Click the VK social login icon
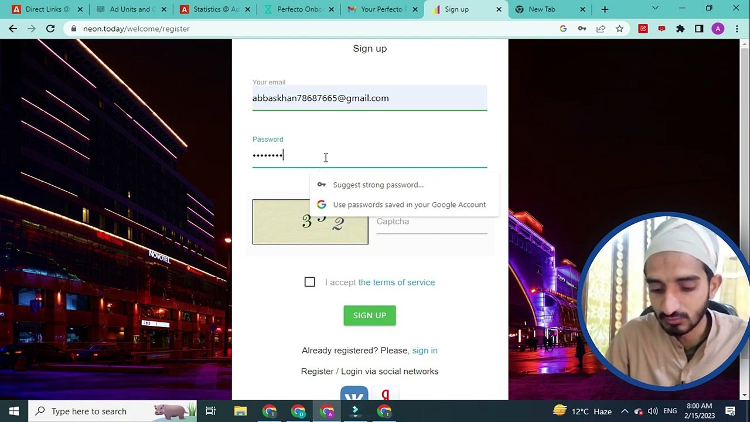 [x=354, y=394]
